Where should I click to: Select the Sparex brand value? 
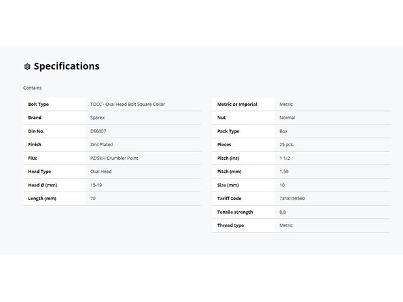tap(97, 118)
